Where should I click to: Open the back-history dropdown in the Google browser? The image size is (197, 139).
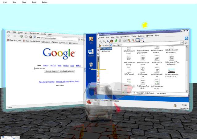11,36
